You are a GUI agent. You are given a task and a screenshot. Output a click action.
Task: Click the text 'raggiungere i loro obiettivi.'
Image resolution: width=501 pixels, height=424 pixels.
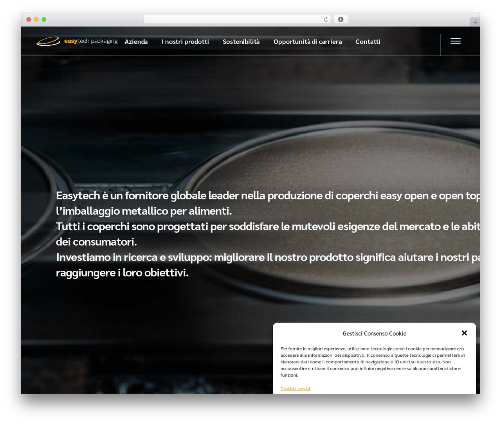pos(122,273)
